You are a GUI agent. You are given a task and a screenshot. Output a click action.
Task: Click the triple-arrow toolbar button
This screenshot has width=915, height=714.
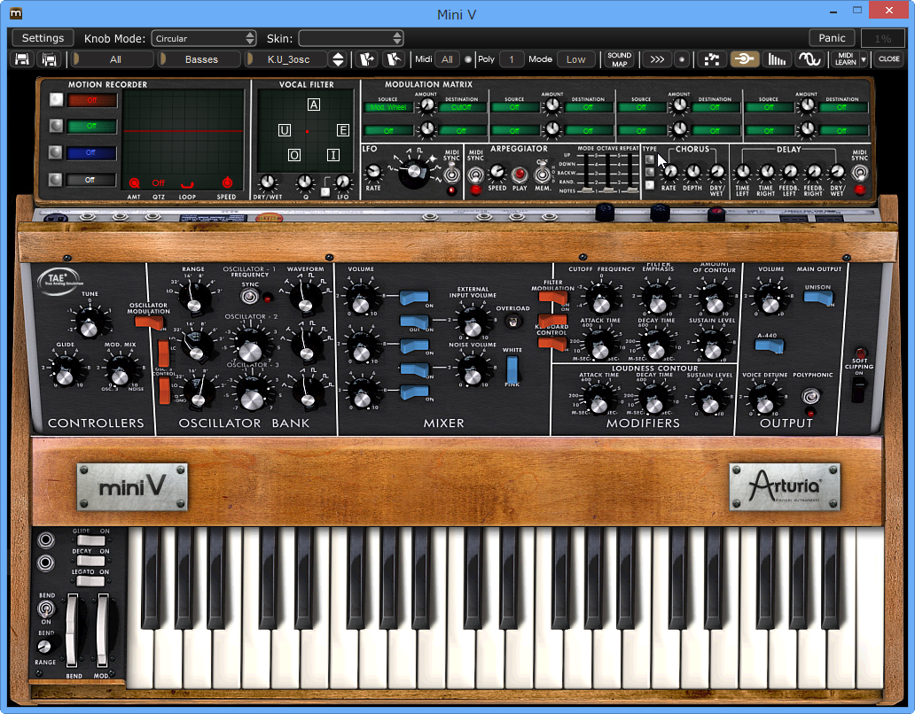coord(656,58)
